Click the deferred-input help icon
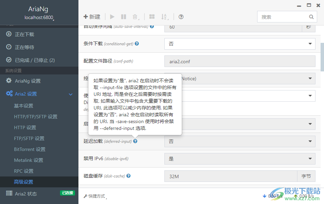This screenshot has width=324, height=204. click(x=135, y=141)
